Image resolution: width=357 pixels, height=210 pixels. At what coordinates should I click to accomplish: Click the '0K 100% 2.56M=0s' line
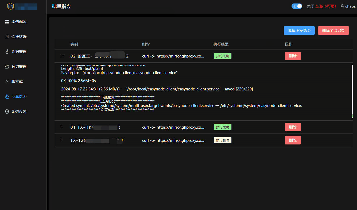click(x=79, y=81)
